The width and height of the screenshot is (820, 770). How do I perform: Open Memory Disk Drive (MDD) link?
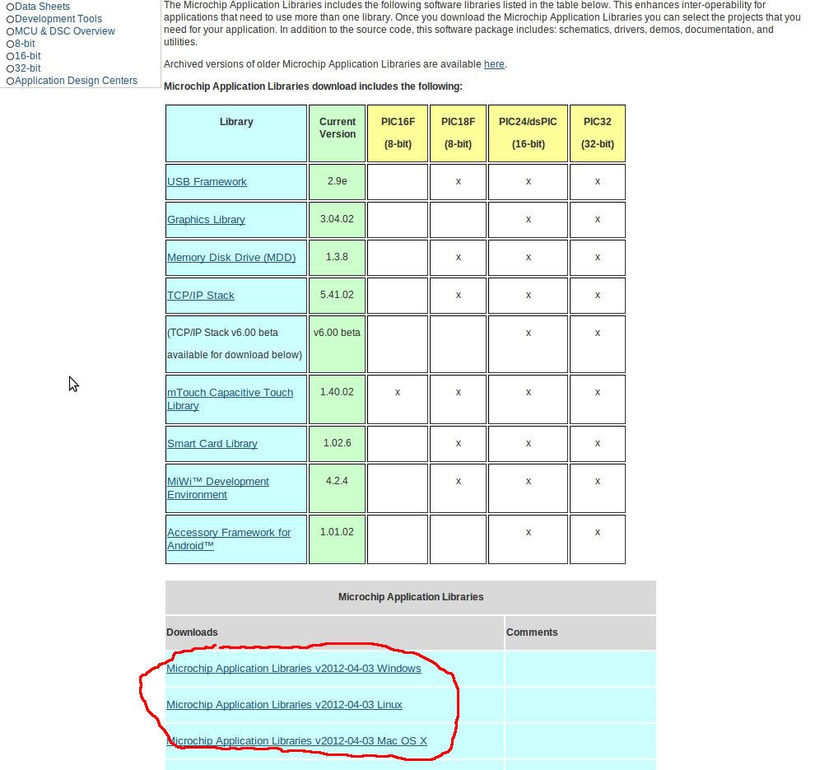[x=231, y=258]
